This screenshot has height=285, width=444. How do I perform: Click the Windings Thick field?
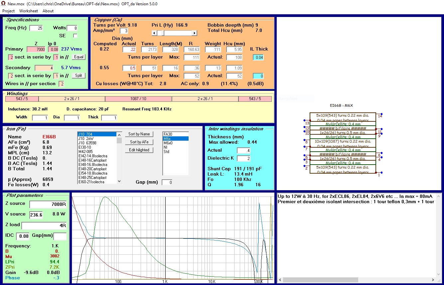[x=109, y=118]
